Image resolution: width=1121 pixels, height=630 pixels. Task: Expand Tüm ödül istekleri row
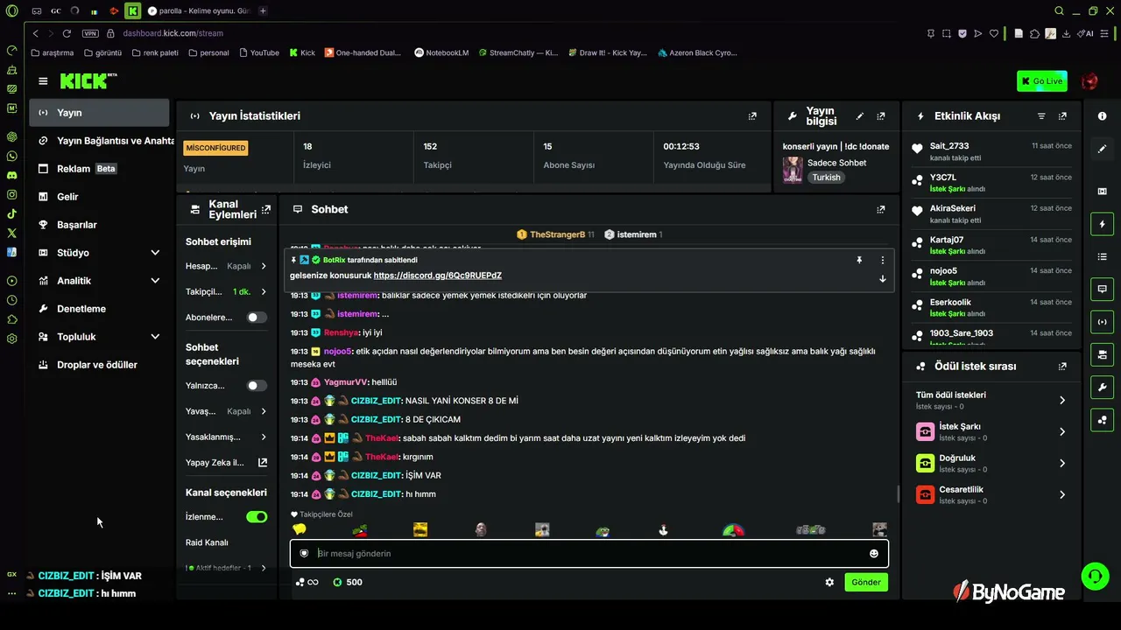(x=990, y=400)
